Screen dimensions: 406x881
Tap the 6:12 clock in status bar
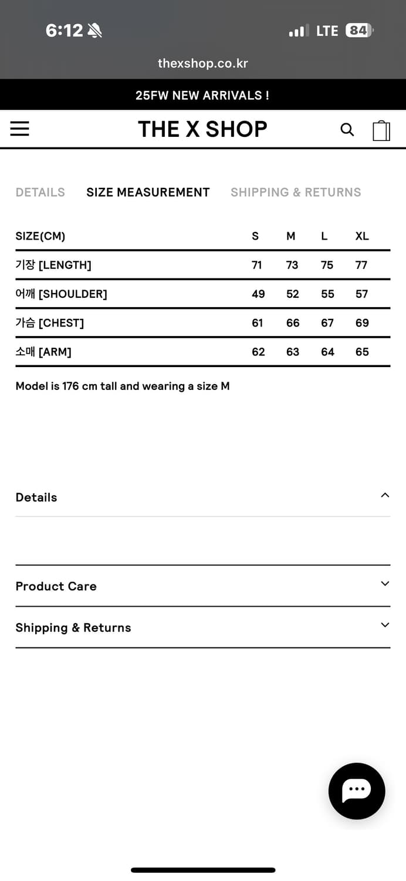click(x=64, y=31)
